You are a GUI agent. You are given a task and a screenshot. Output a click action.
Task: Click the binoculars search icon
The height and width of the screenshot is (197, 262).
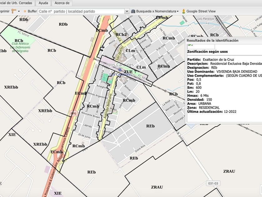[x=133, y=11]
